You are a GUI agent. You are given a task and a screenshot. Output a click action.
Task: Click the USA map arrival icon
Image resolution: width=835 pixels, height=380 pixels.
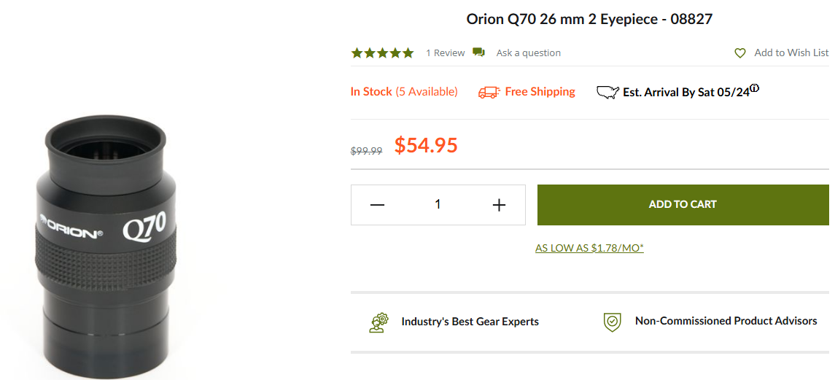(x=607, y=92)
